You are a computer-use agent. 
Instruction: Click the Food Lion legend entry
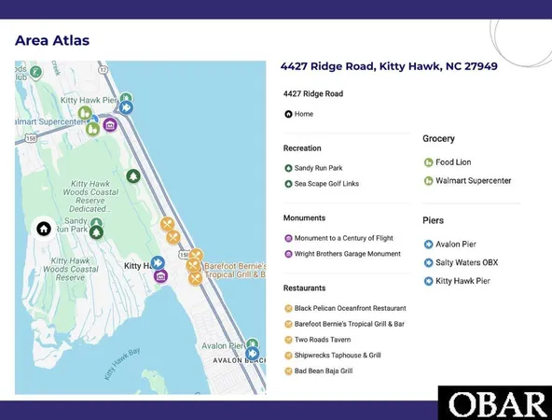click(x=448, y=162)
